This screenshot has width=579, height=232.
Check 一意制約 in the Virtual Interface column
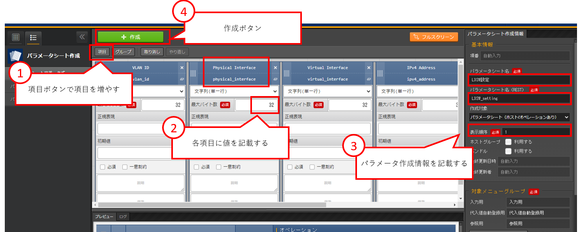coord(312,167)
